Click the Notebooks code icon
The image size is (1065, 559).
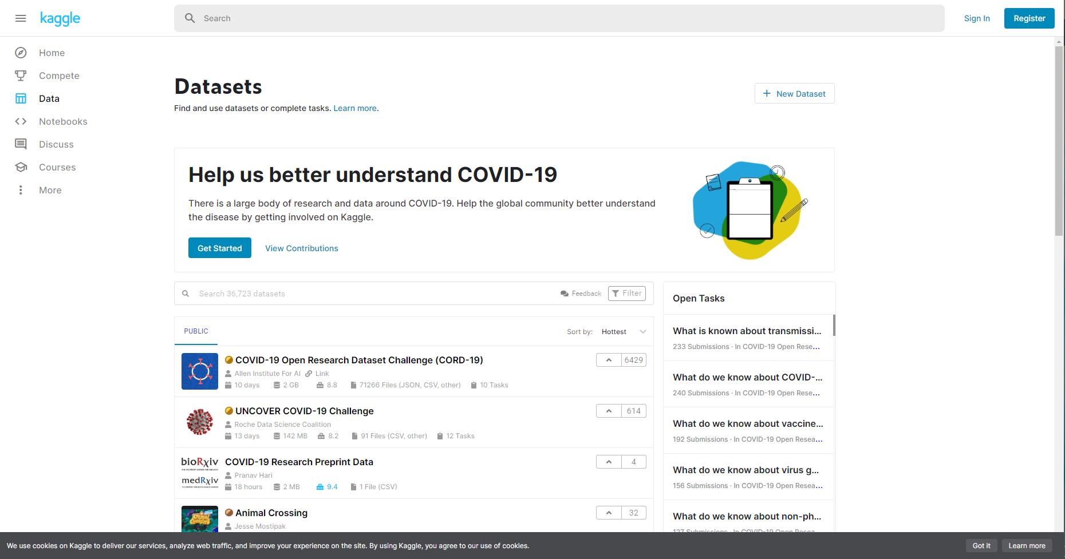21,121
